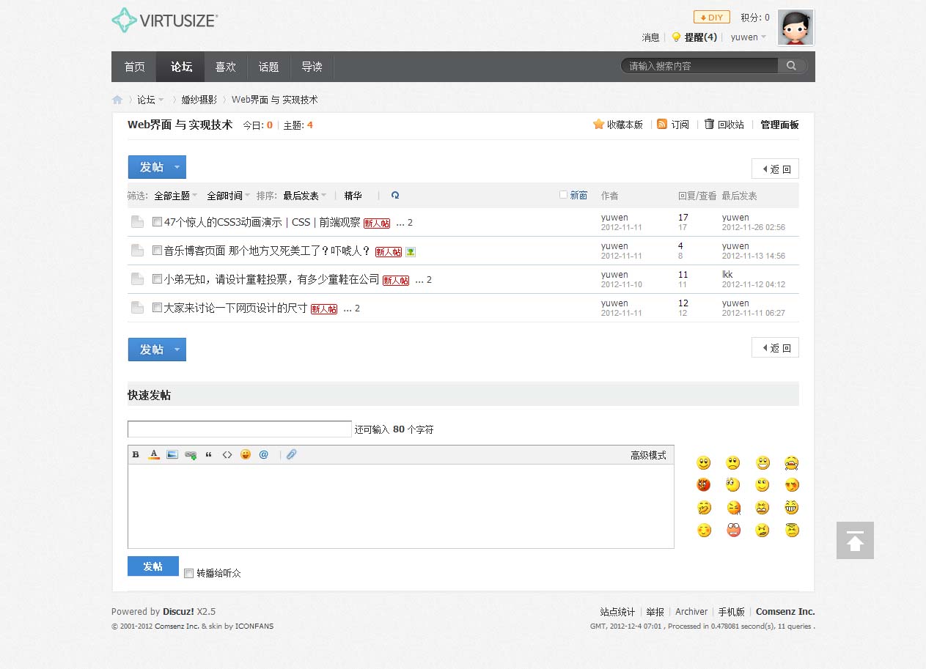Click the recycle bin icon
Viewport: 926px width, 669px height.
[709, 125]
